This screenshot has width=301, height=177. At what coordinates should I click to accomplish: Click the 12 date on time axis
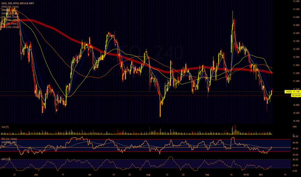click(167, 174)
